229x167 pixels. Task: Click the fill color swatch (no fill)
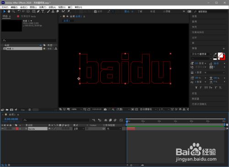click(220, 55)
